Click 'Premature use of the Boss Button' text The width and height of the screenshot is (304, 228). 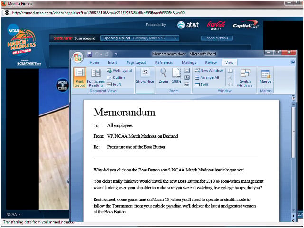click(x=136, y=147)
